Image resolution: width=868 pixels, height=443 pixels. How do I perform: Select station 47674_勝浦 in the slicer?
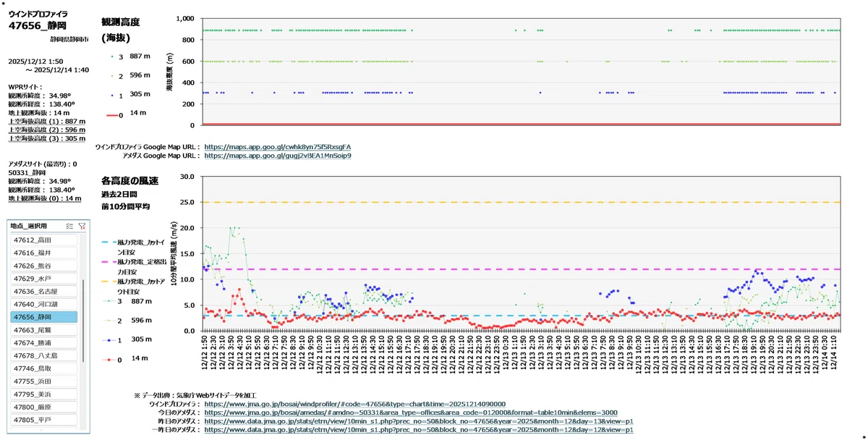tap(44, 342)
